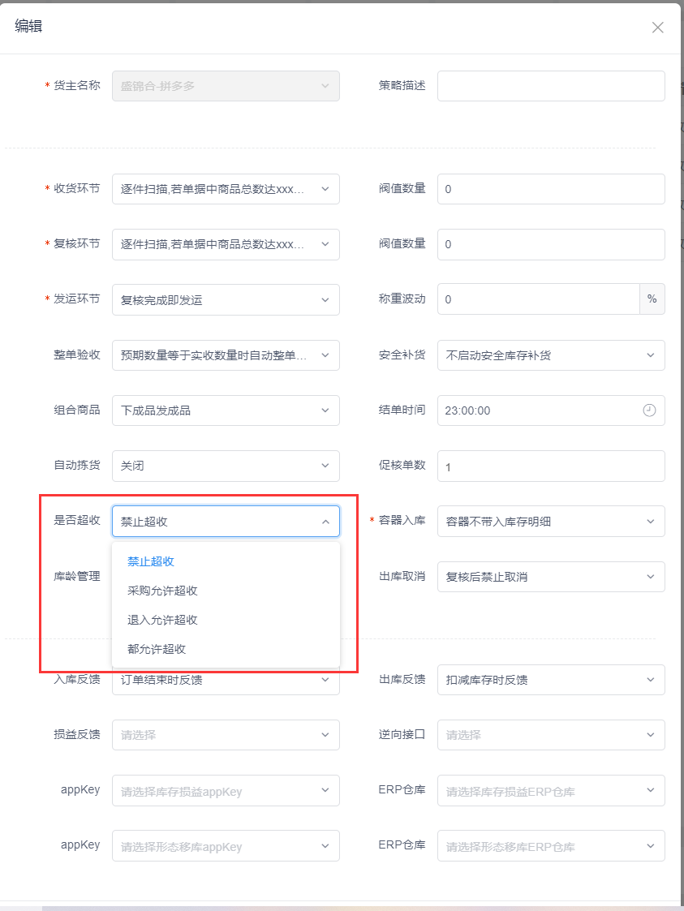Screen dimensions: 684x911
Task: Click the 促核单数 input field
Action: 551,466
